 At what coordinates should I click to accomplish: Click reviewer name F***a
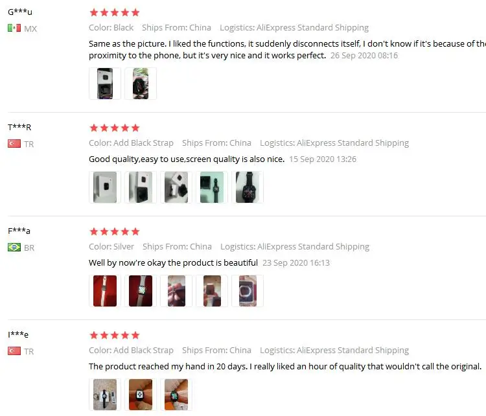tap(19, 231)
